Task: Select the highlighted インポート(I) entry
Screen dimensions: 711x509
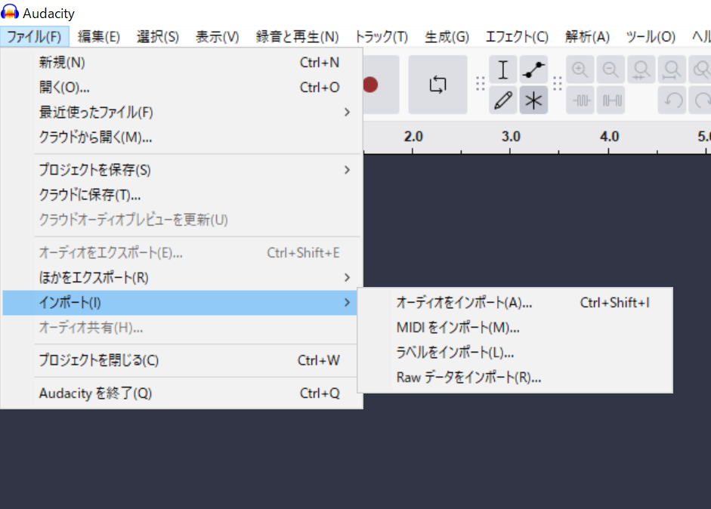Action: 181,302
